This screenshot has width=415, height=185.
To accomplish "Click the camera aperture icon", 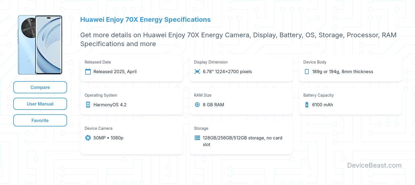I will 88,138.
